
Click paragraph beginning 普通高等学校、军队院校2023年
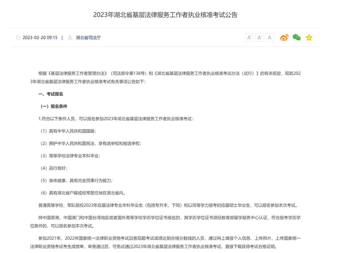169,205
